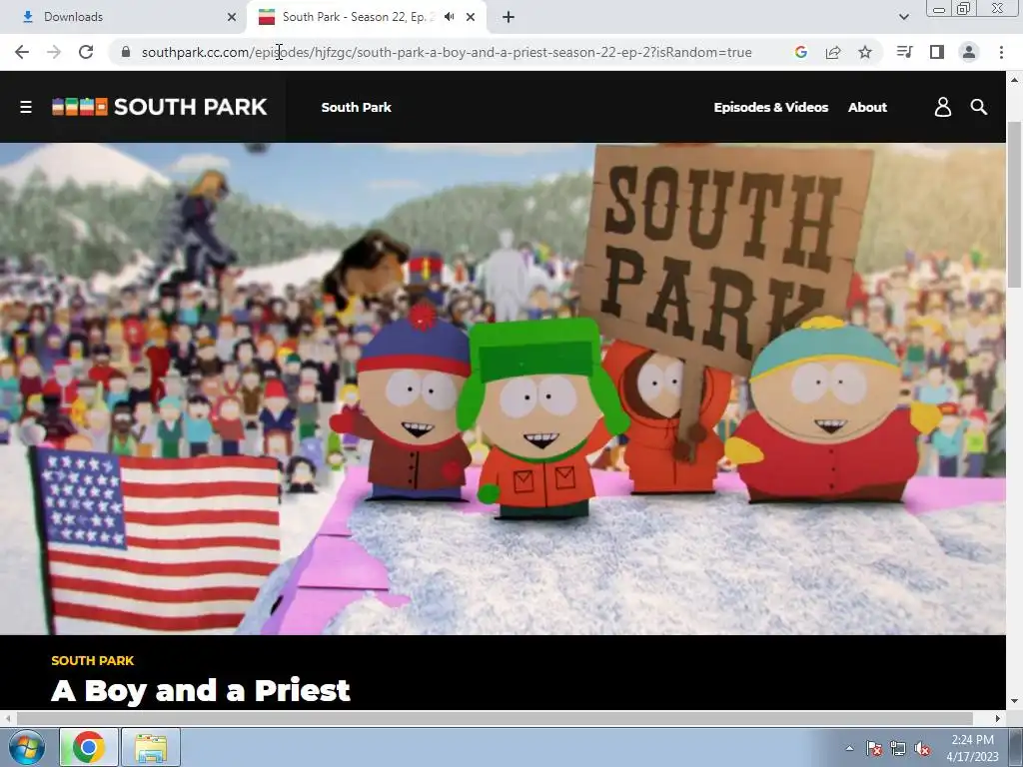Click the A Boy and a Priest title
This screenshot has width=1023, height=767.
[x=201, y=691]
